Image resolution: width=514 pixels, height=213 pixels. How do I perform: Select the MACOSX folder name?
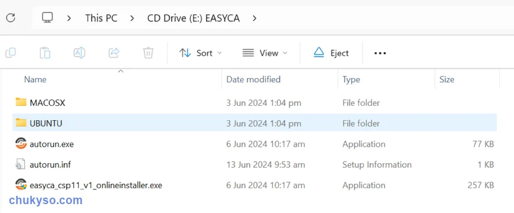47,103
